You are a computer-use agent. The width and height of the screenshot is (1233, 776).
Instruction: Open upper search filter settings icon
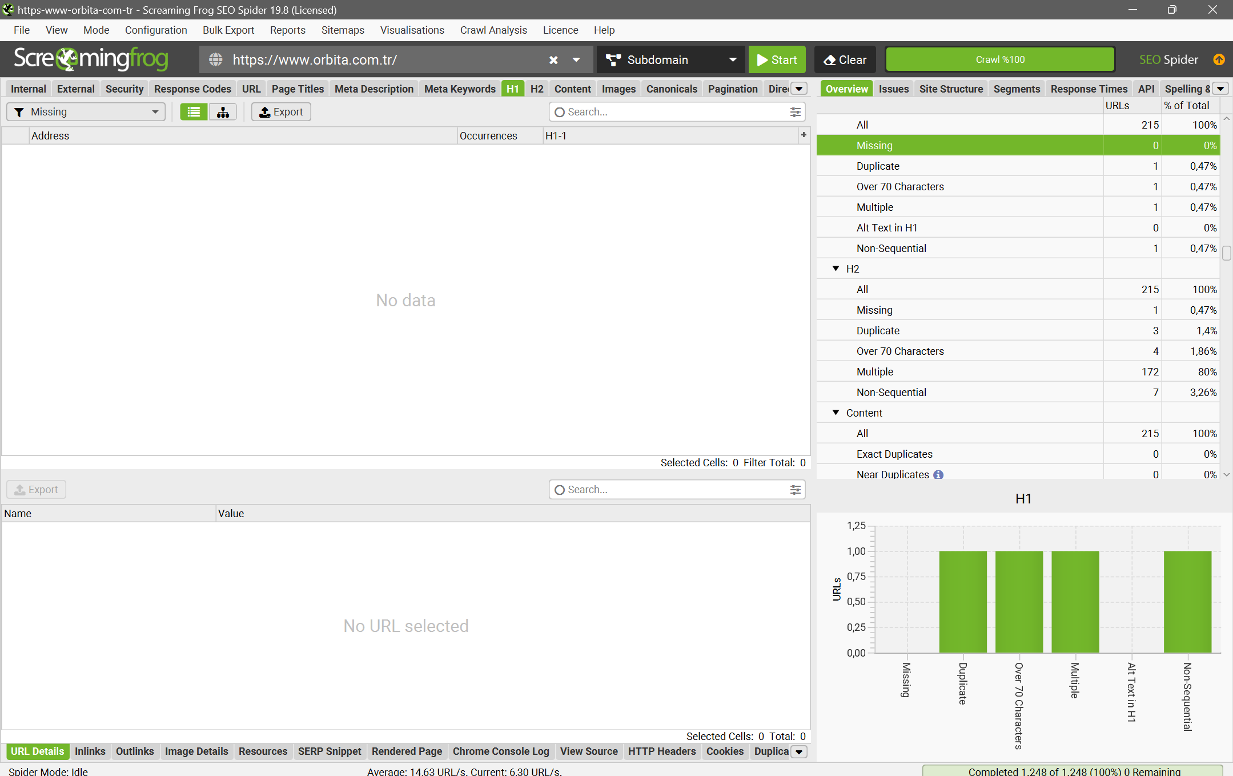[x=795, y=112]
